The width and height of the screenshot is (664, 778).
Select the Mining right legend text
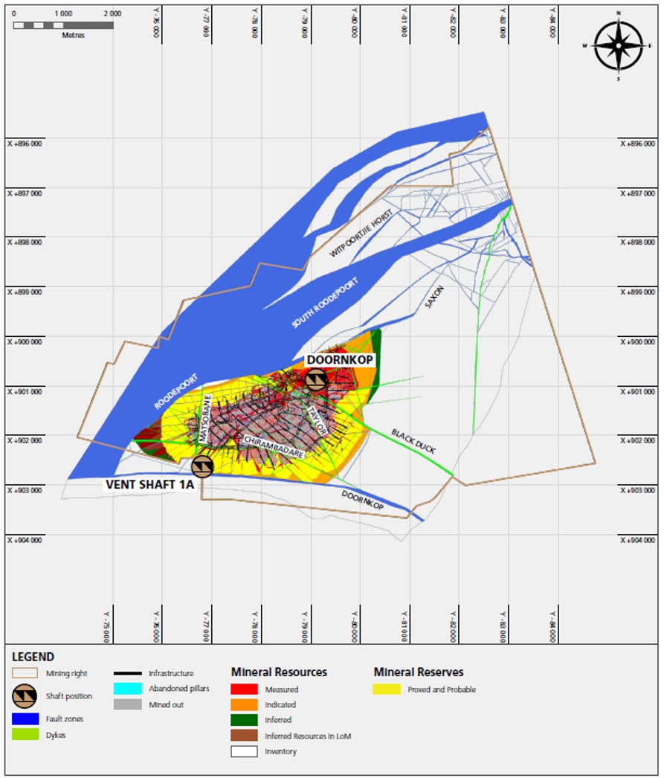(66, 673)
